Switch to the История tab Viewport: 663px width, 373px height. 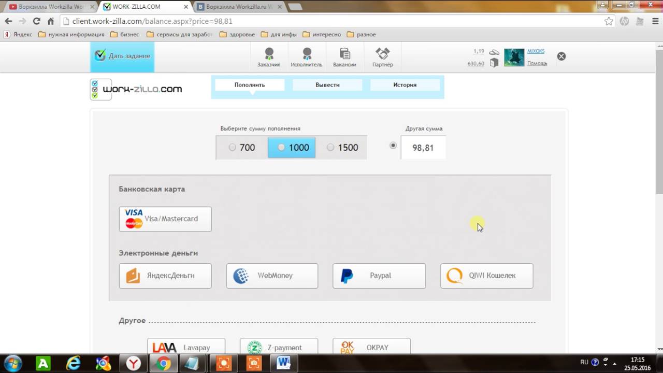click(405, 85)
